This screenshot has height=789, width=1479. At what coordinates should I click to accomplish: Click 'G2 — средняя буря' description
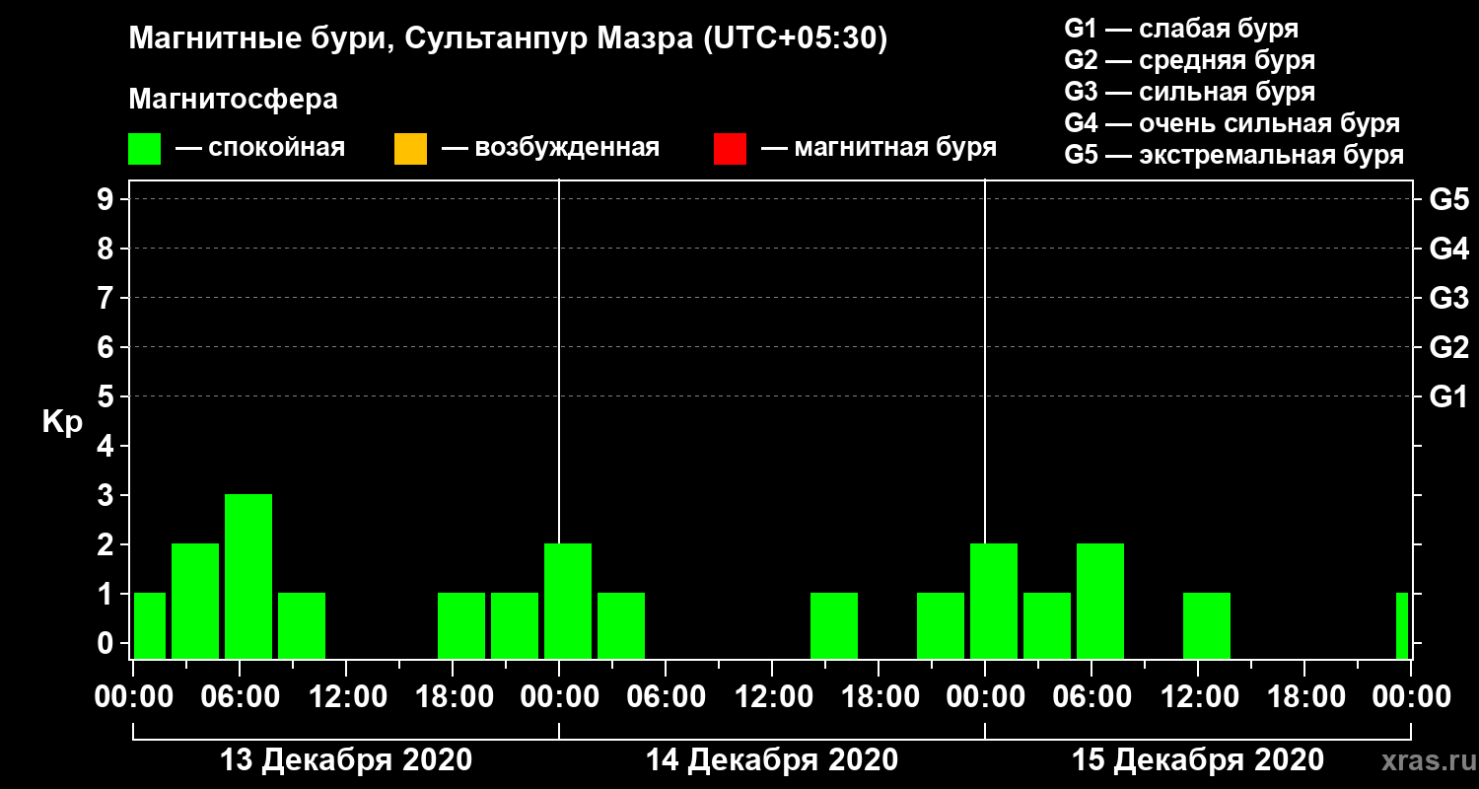(x=1190, y=60)
